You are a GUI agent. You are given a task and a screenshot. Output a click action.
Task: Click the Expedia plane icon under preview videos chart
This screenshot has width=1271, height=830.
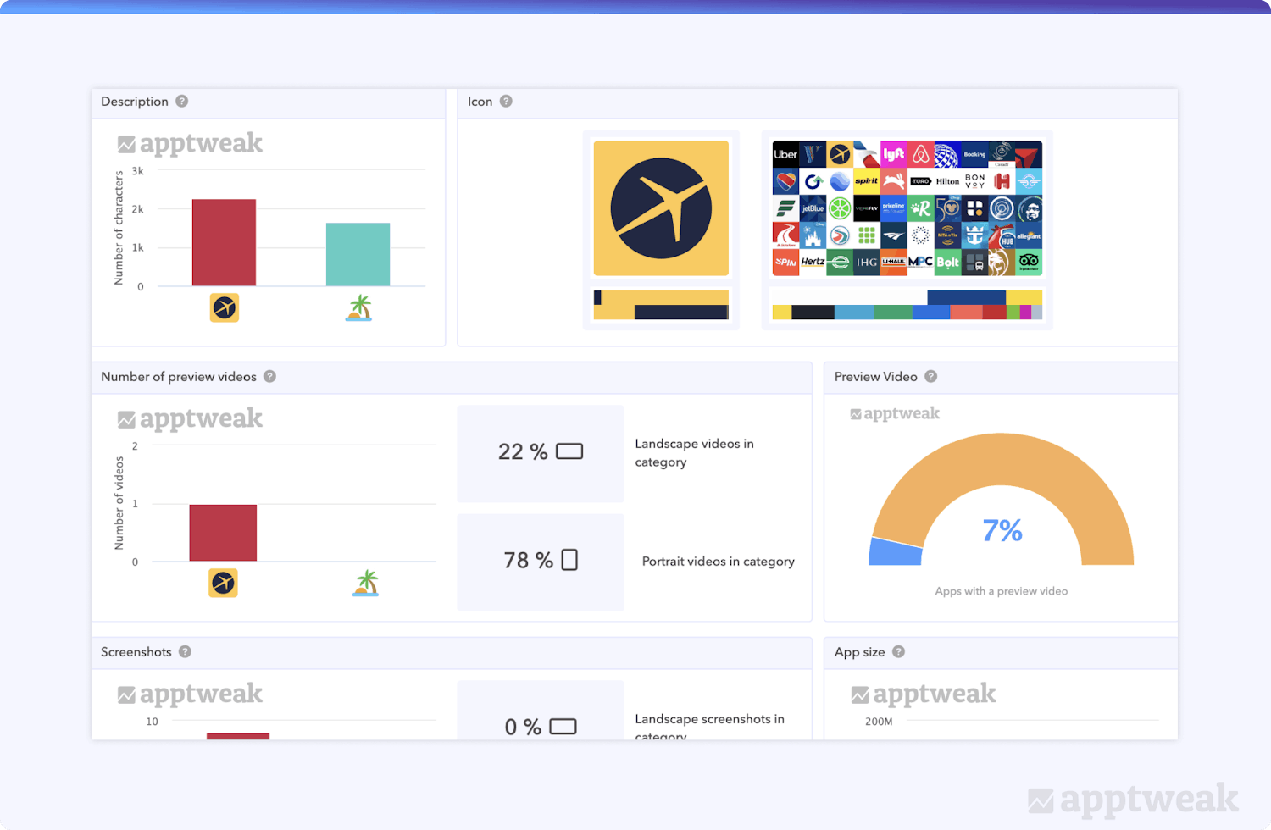tap(224, 583)
